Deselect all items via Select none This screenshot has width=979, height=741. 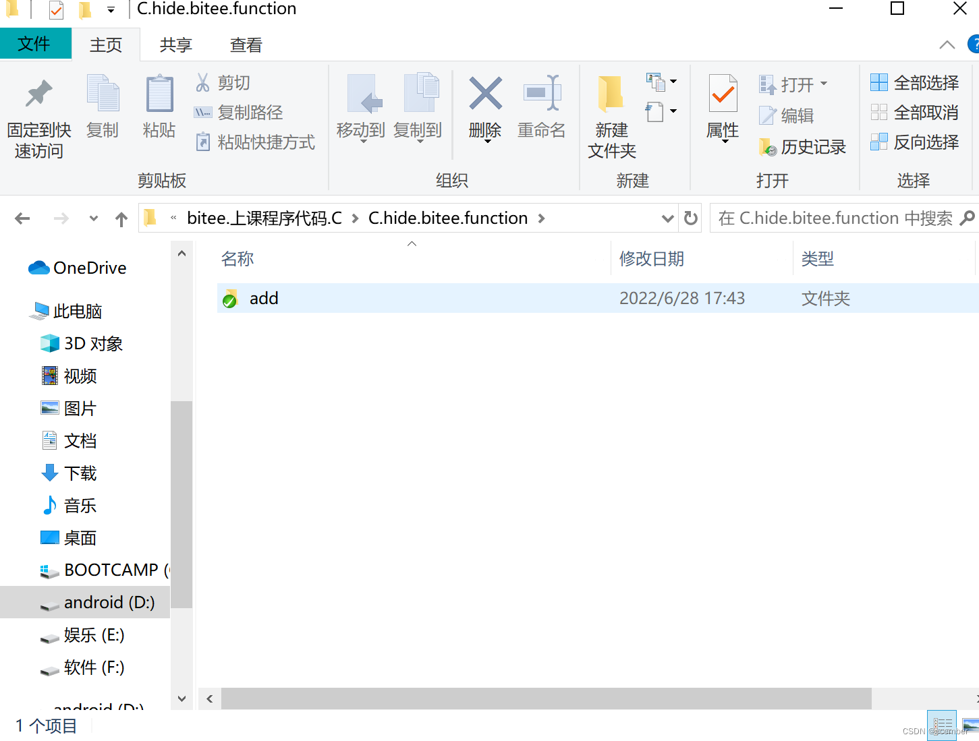pyautogui.click(x=915, y=112)
